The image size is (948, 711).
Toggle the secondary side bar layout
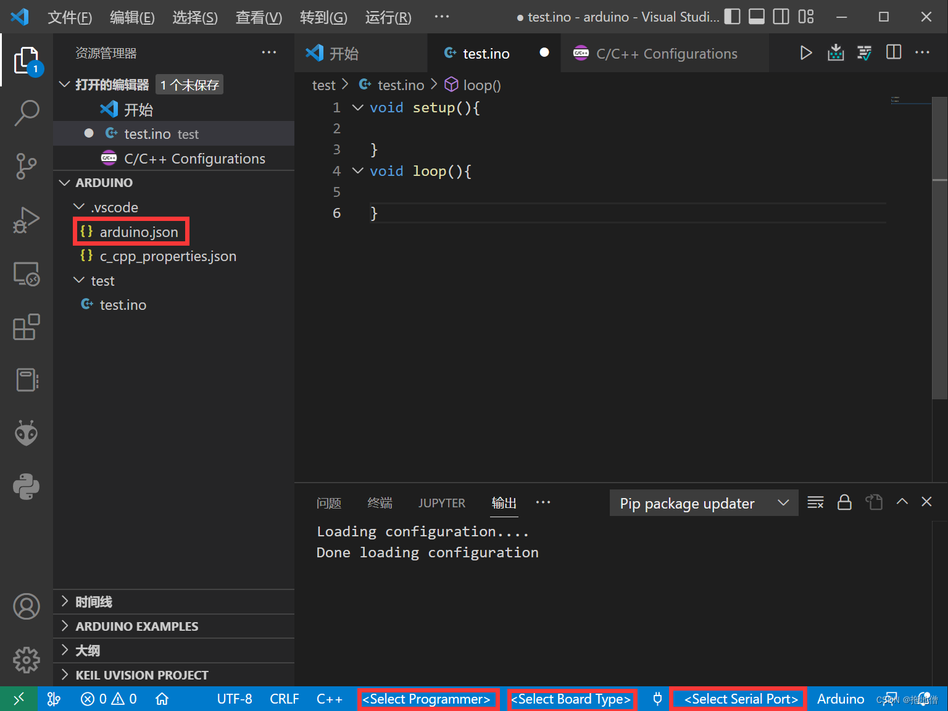(781, 17)
